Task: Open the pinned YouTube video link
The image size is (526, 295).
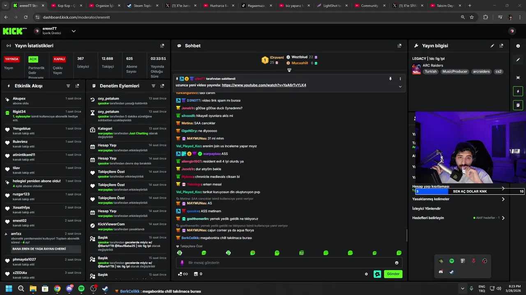Action: [x=264, y=85]
